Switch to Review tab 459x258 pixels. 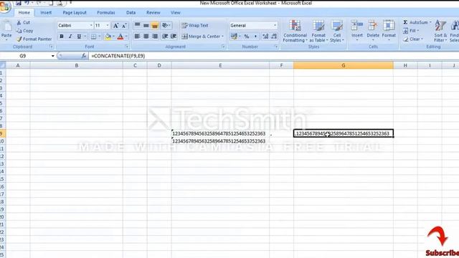(153, 13)
